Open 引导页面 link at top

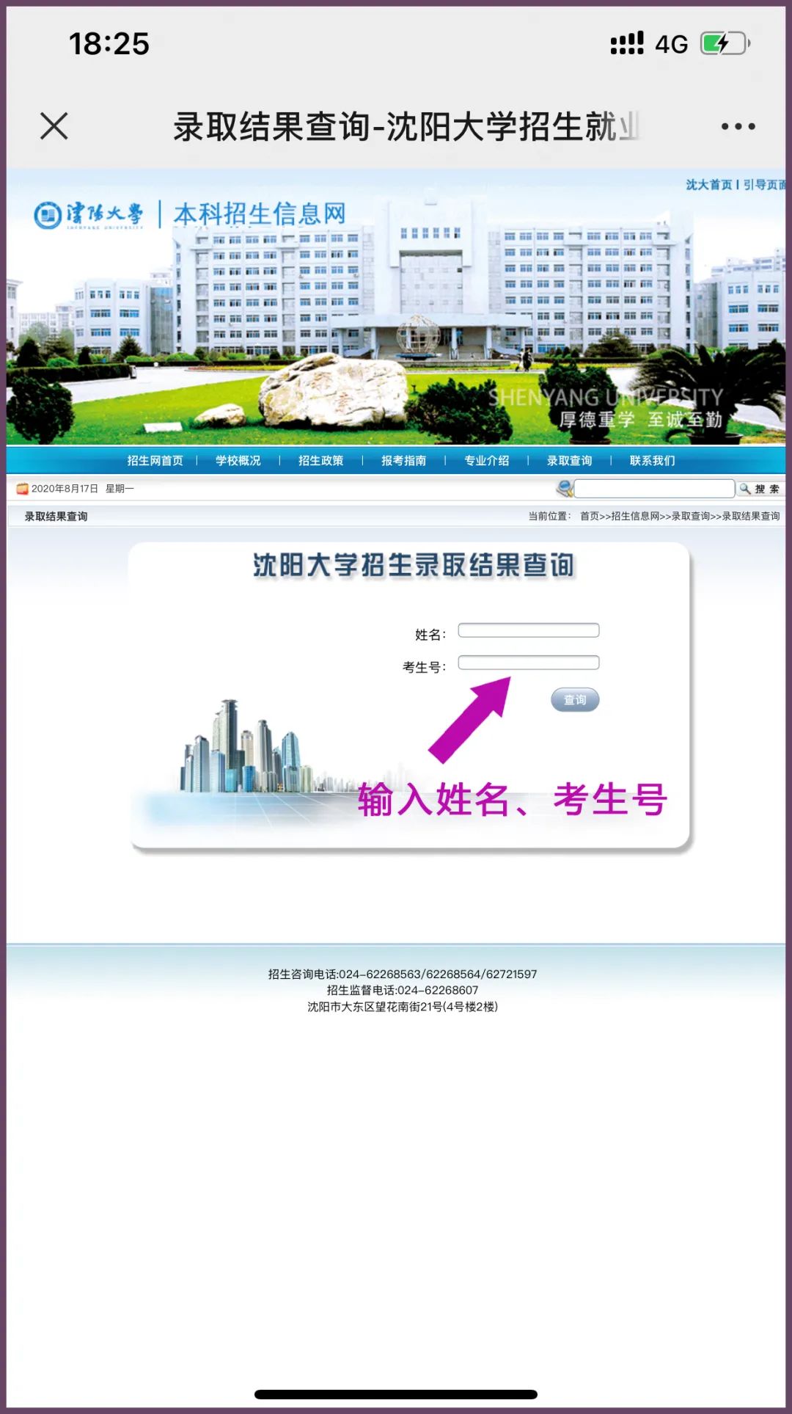point(764,185)
